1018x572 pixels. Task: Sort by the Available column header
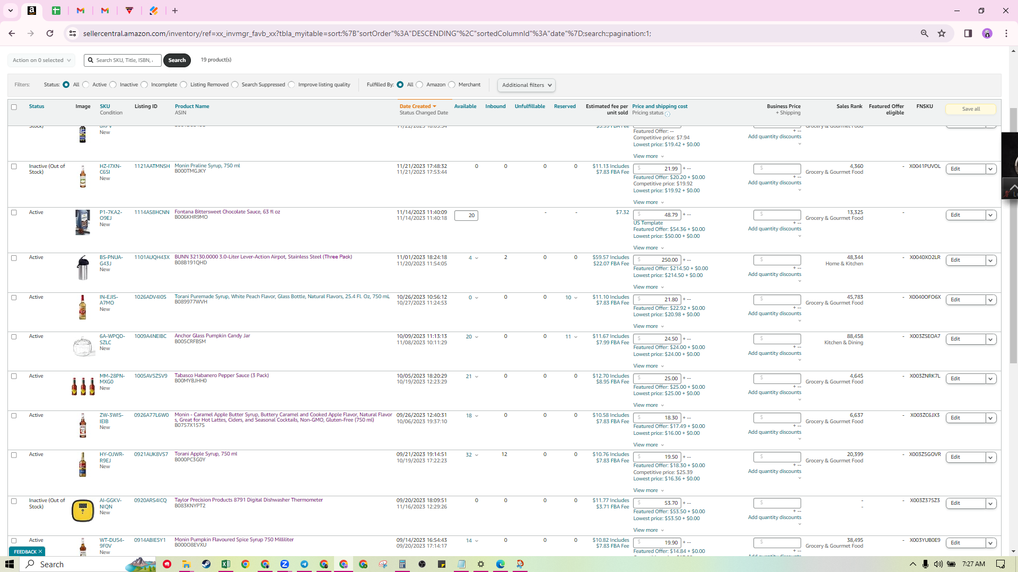[465, 106]
